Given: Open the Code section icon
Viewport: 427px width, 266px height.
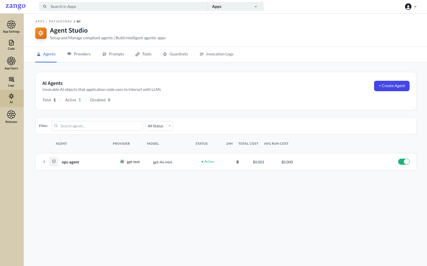Looking at the screenshot, I should point(11,43).
